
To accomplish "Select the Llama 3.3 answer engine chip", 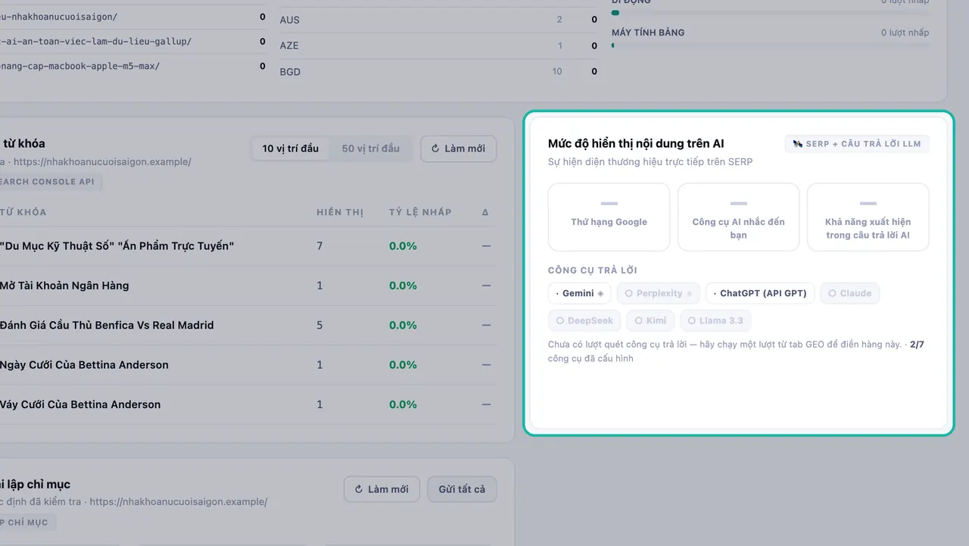I will click(x=715, y=320).
